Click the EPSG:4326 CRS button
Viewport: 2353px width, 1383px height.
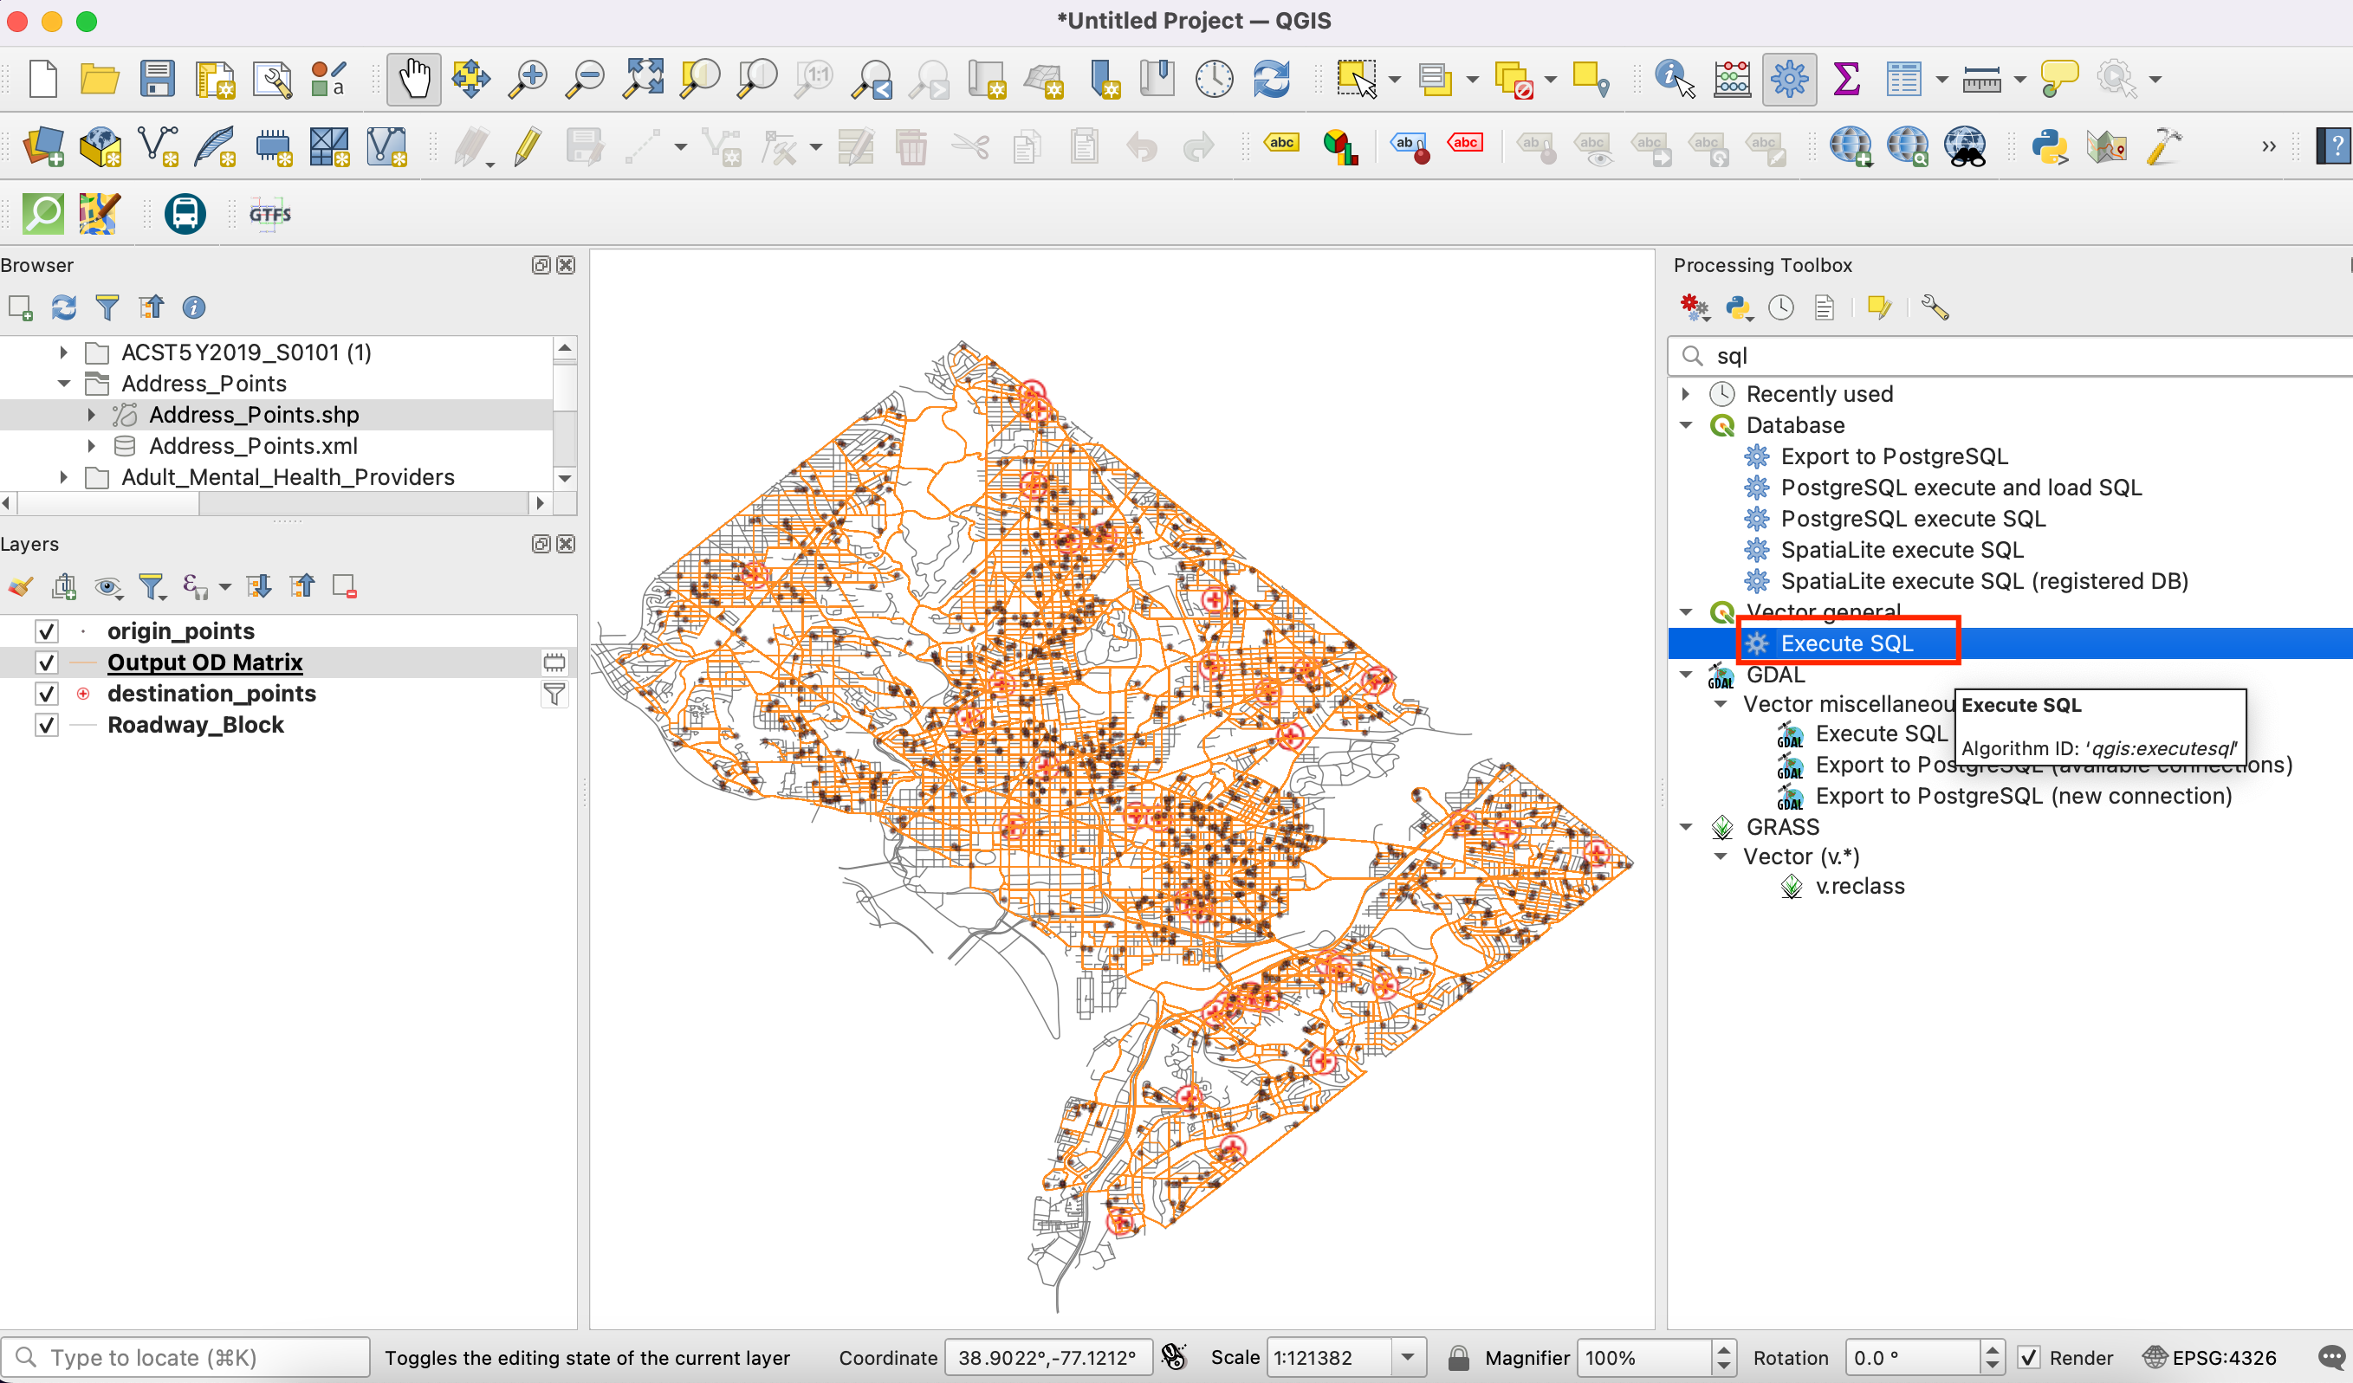pyautogui.click(x=2210, y=1358)
